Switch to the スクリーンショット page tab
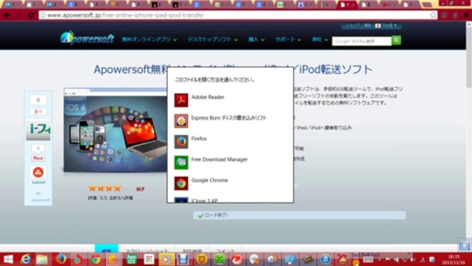 [147, 250]
